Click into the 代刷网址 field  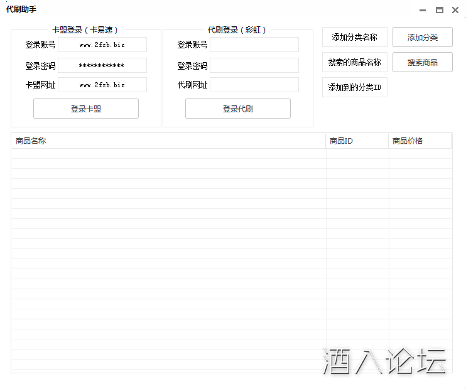(254, 85)
